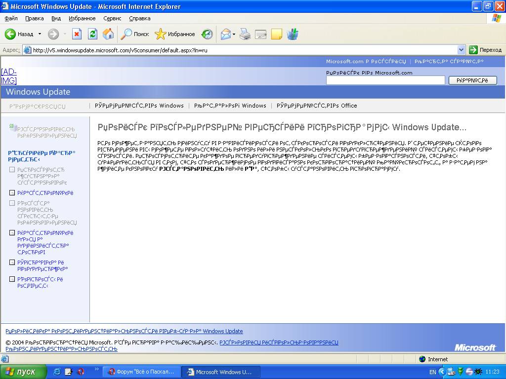Open the Правка menu
This screenshot has height=379, width=506.
click(x=35, y=18)
